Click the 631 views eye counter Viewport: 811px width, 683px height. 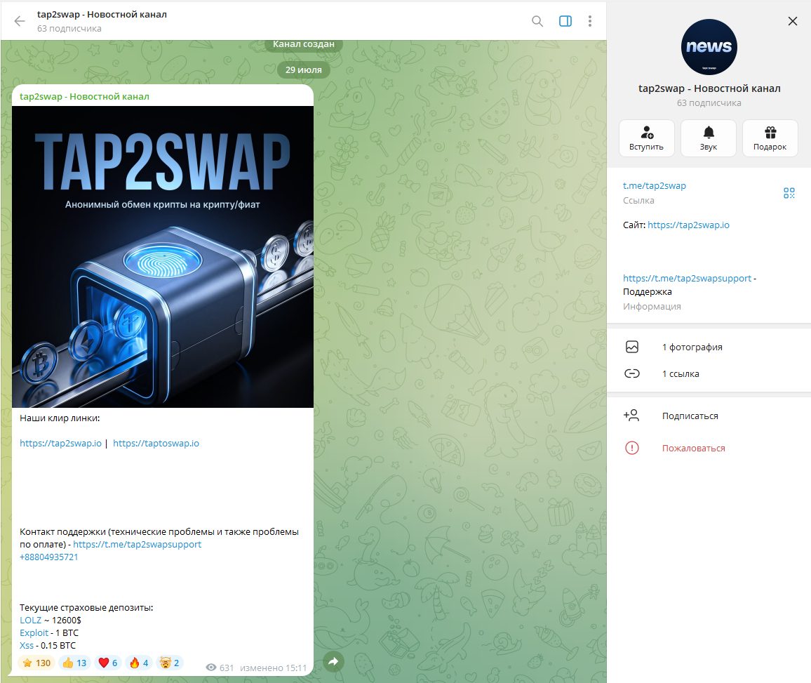[220, 668]
